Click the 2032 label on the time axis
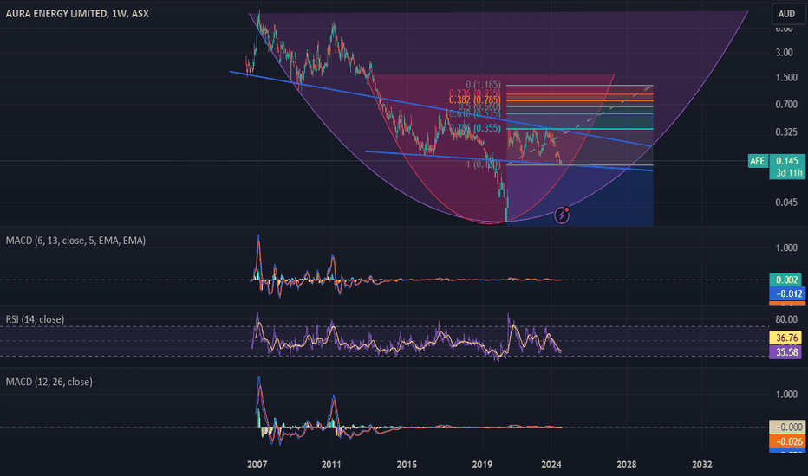This screenshot has height=476, width=808. tap(702, 465)
